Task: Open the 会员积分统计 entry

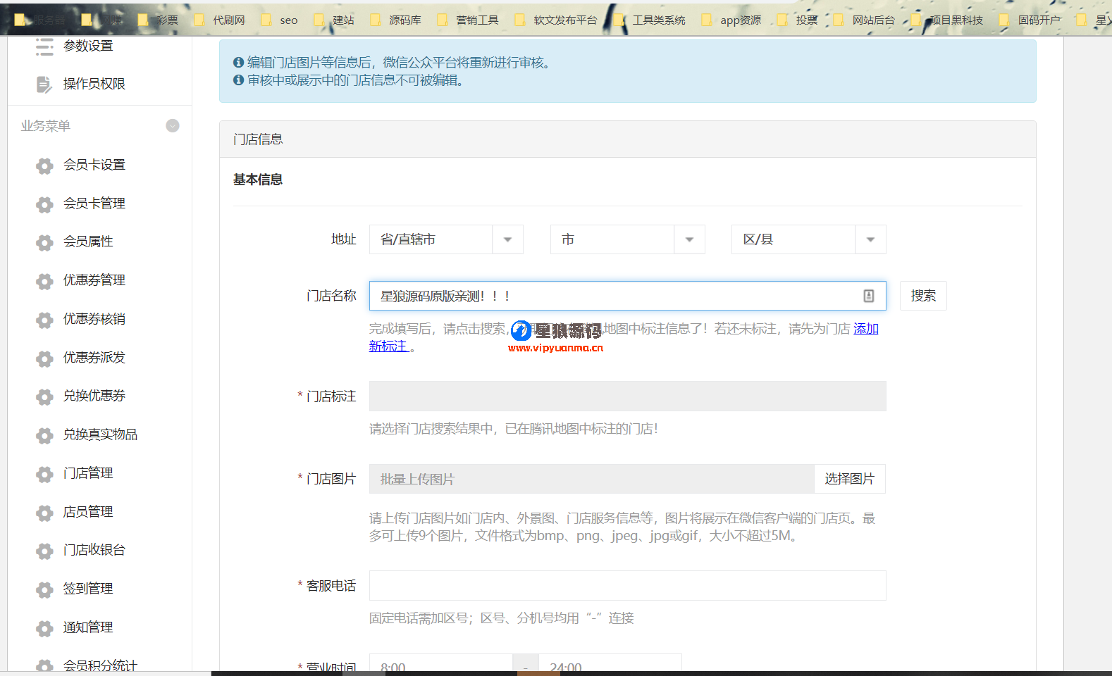Action: [x=100, y=665]
